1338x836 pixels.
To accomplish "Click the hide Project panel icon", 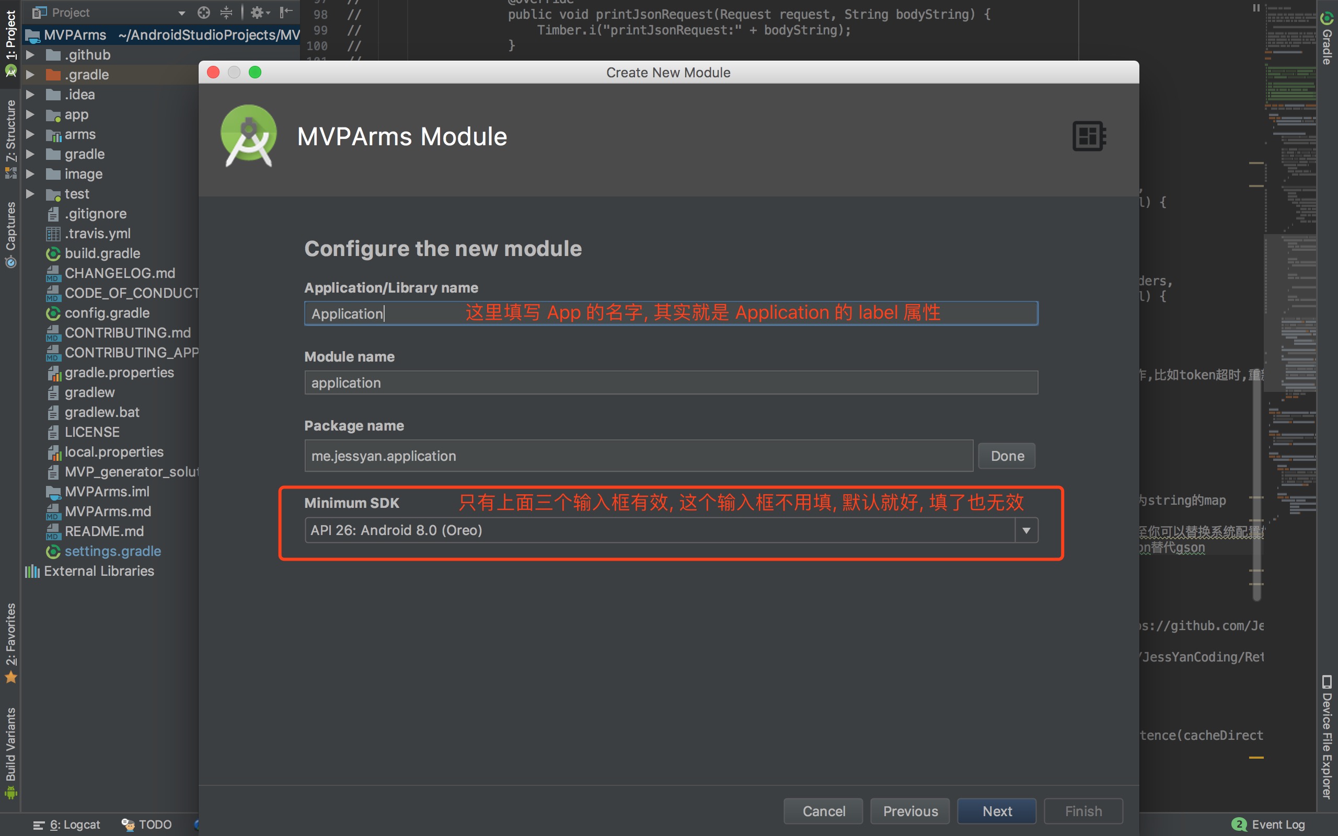I will click(285, 12).
